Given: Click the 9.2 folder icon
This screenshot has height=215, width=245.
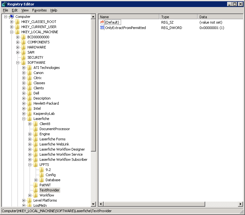Looking at the screenshot, I should pyautogui.click(x=42, y=170).
